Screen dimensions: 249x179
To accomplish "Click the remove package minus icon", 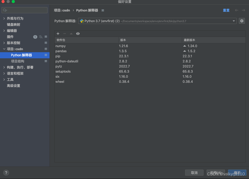I will click(x=65, y=34).
